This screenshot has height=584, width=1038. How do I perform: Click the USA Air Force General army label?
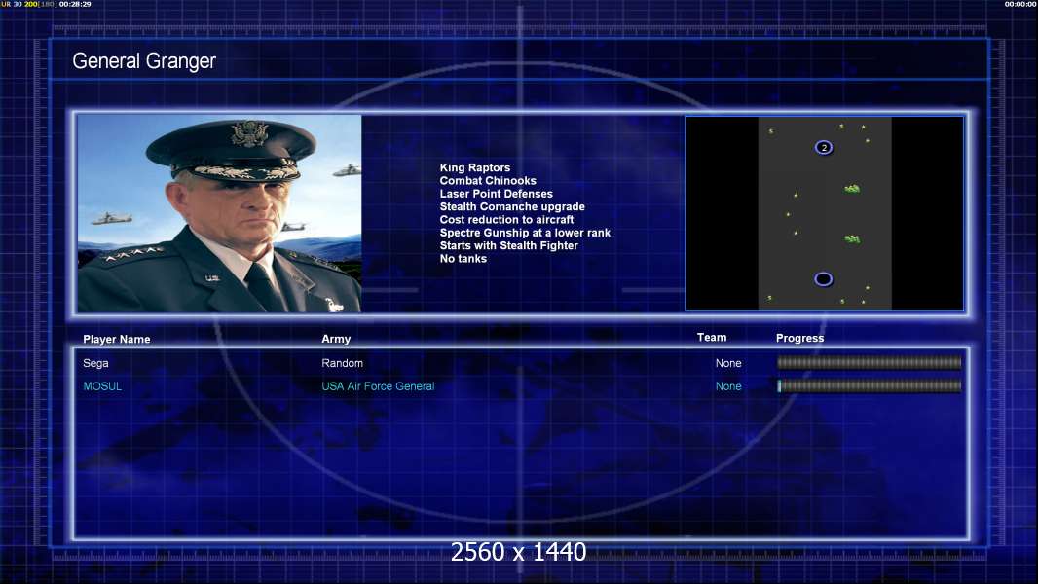tap(378, 386)
